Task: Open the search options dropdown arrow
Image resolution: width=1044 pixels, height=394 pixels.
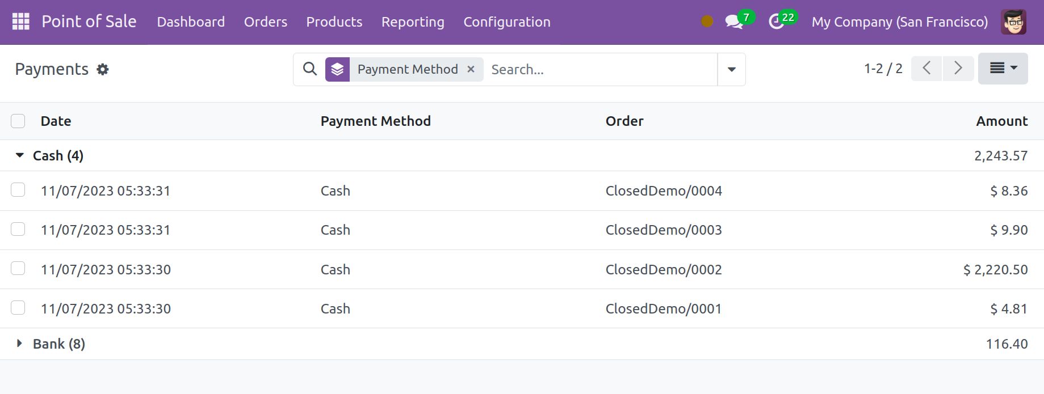Action: tap(731, 69)
